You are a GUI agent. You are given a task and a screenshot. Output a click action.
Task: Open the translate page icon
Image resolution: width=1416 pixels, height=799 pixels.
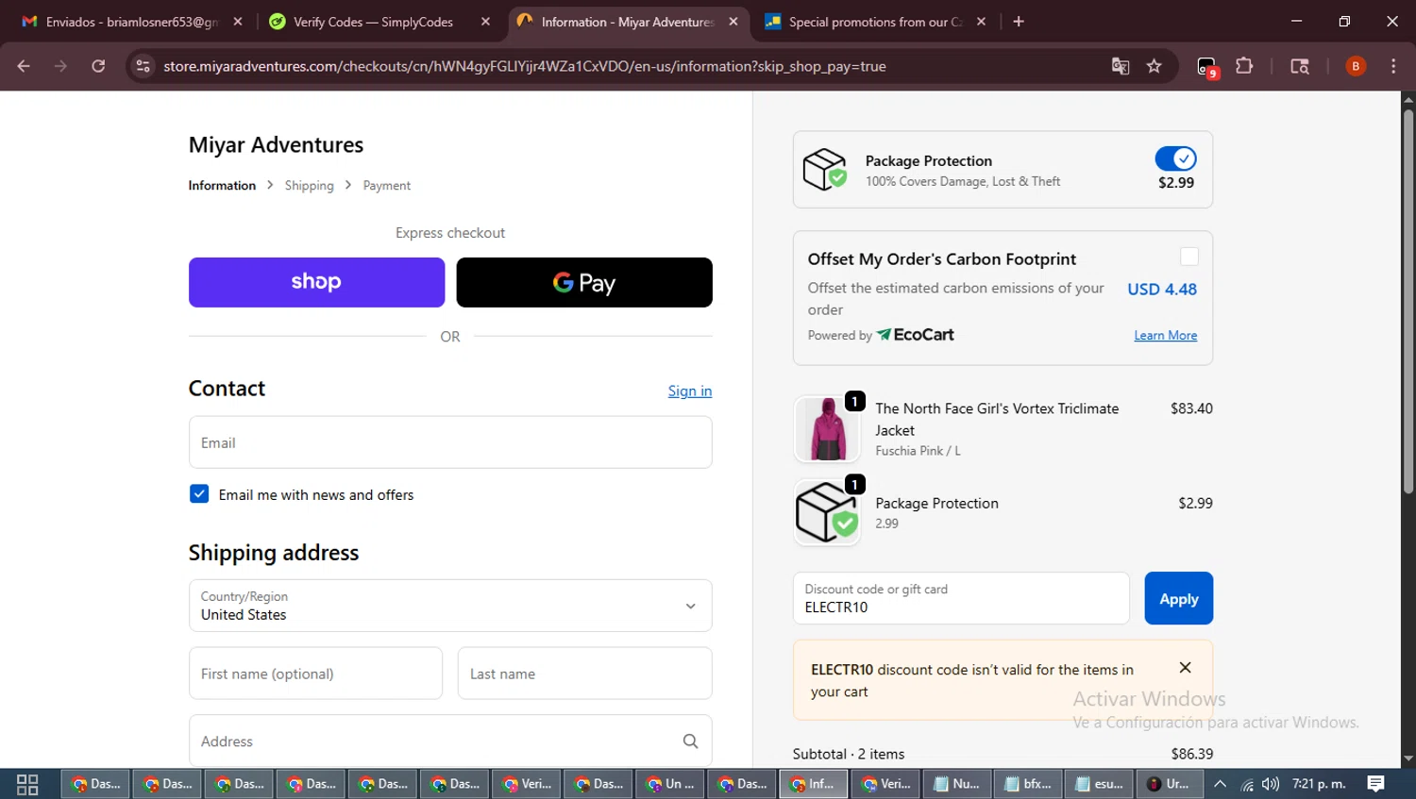(1121, 66)
